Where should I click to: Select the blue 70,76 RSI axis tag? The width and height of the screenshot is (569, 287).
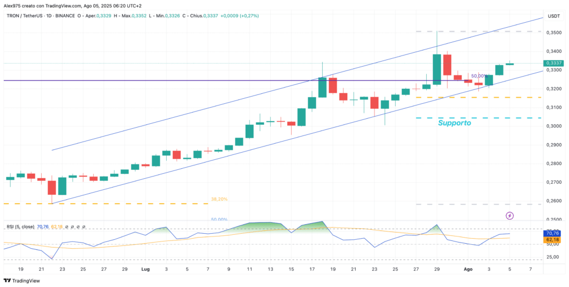553,234
